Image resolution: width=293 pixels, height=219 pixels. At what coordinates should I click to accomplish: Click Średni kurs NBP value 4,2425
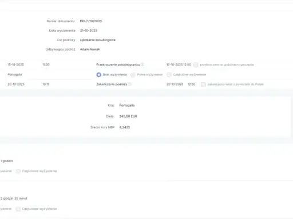point(125,127)
